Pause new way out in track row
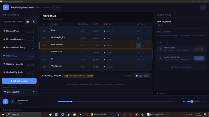The image size is (209, 117). click(x=138, y=45)
